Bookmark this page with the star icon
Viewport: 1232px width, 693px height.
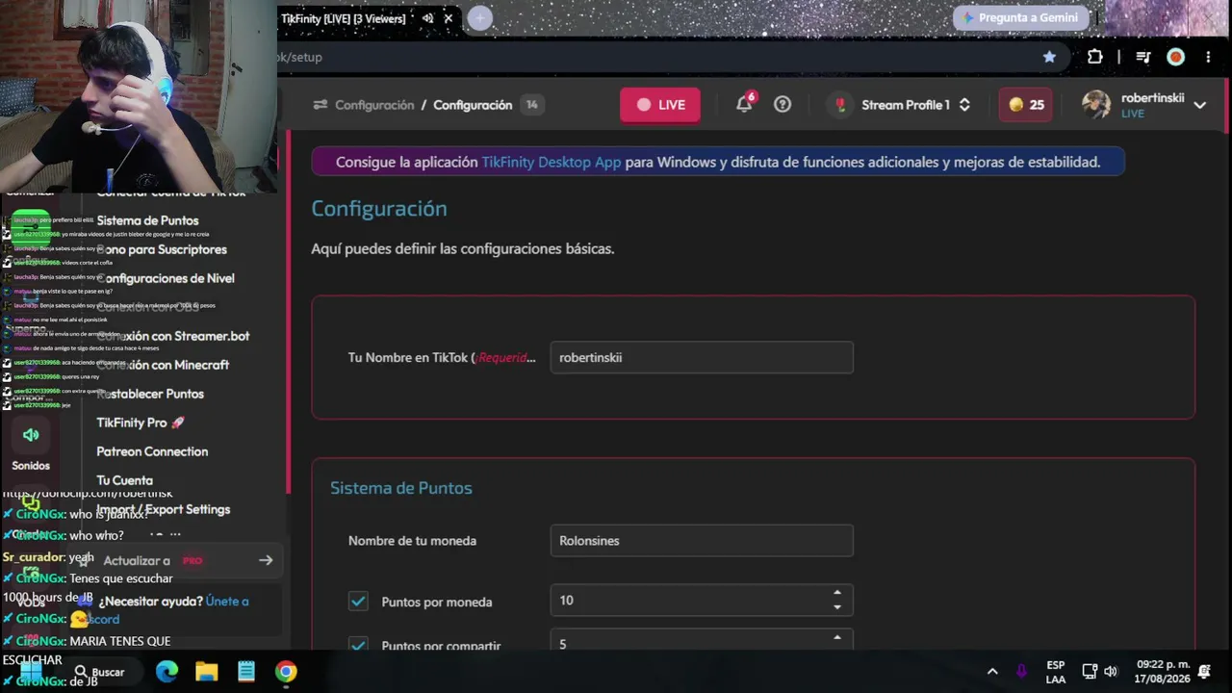(1049, 57)
